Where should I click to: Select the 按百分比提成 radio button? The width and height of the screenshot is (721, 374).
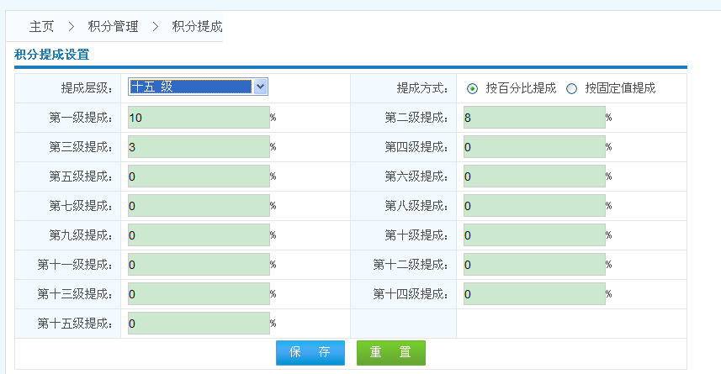tap(472, 89)
